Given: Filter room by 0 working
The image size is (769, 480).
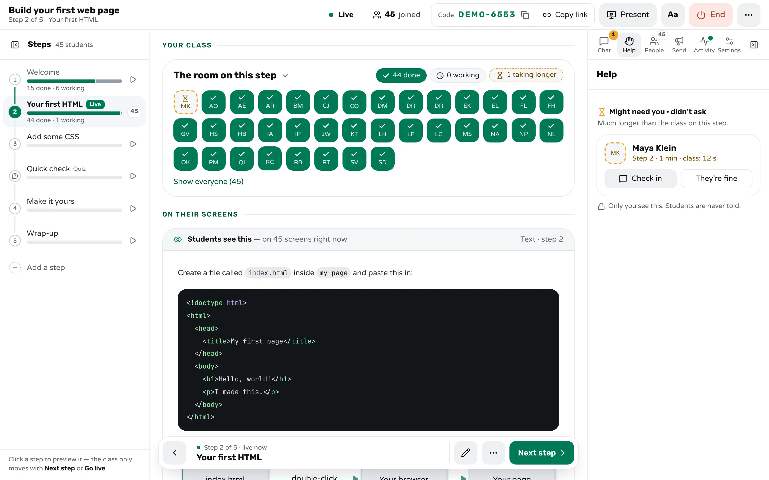Looking at the screenshot, I should pos(458,75).
